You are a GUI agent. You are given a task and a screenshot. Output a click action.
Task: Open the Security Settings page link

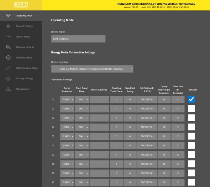pyautogui.click(x=24, y=78)
